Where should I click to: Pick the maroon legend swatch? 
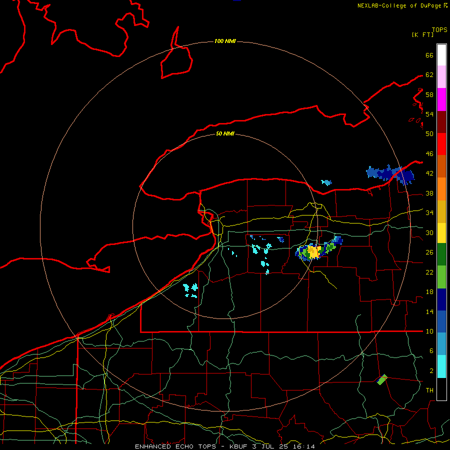[441, 122]
